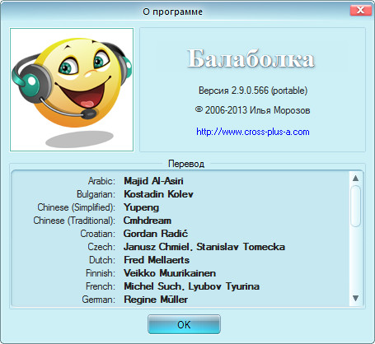Click the French: language label

pos(101,286)
